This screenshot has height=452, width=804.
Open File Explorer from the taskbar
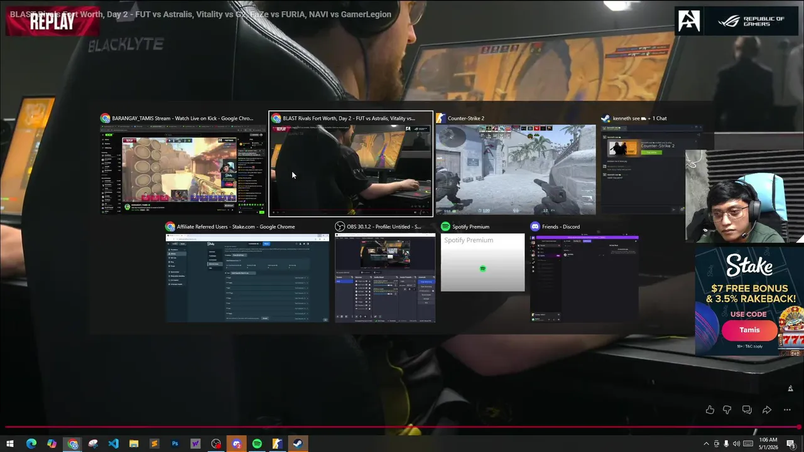click(134, 444)
